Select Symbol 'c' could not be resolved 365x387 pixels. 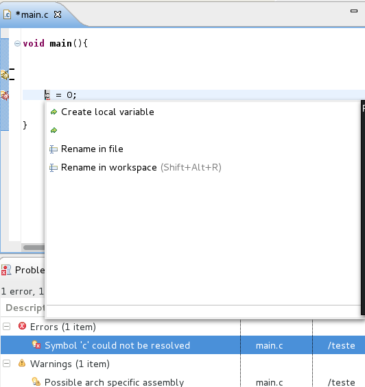[117, 345]
